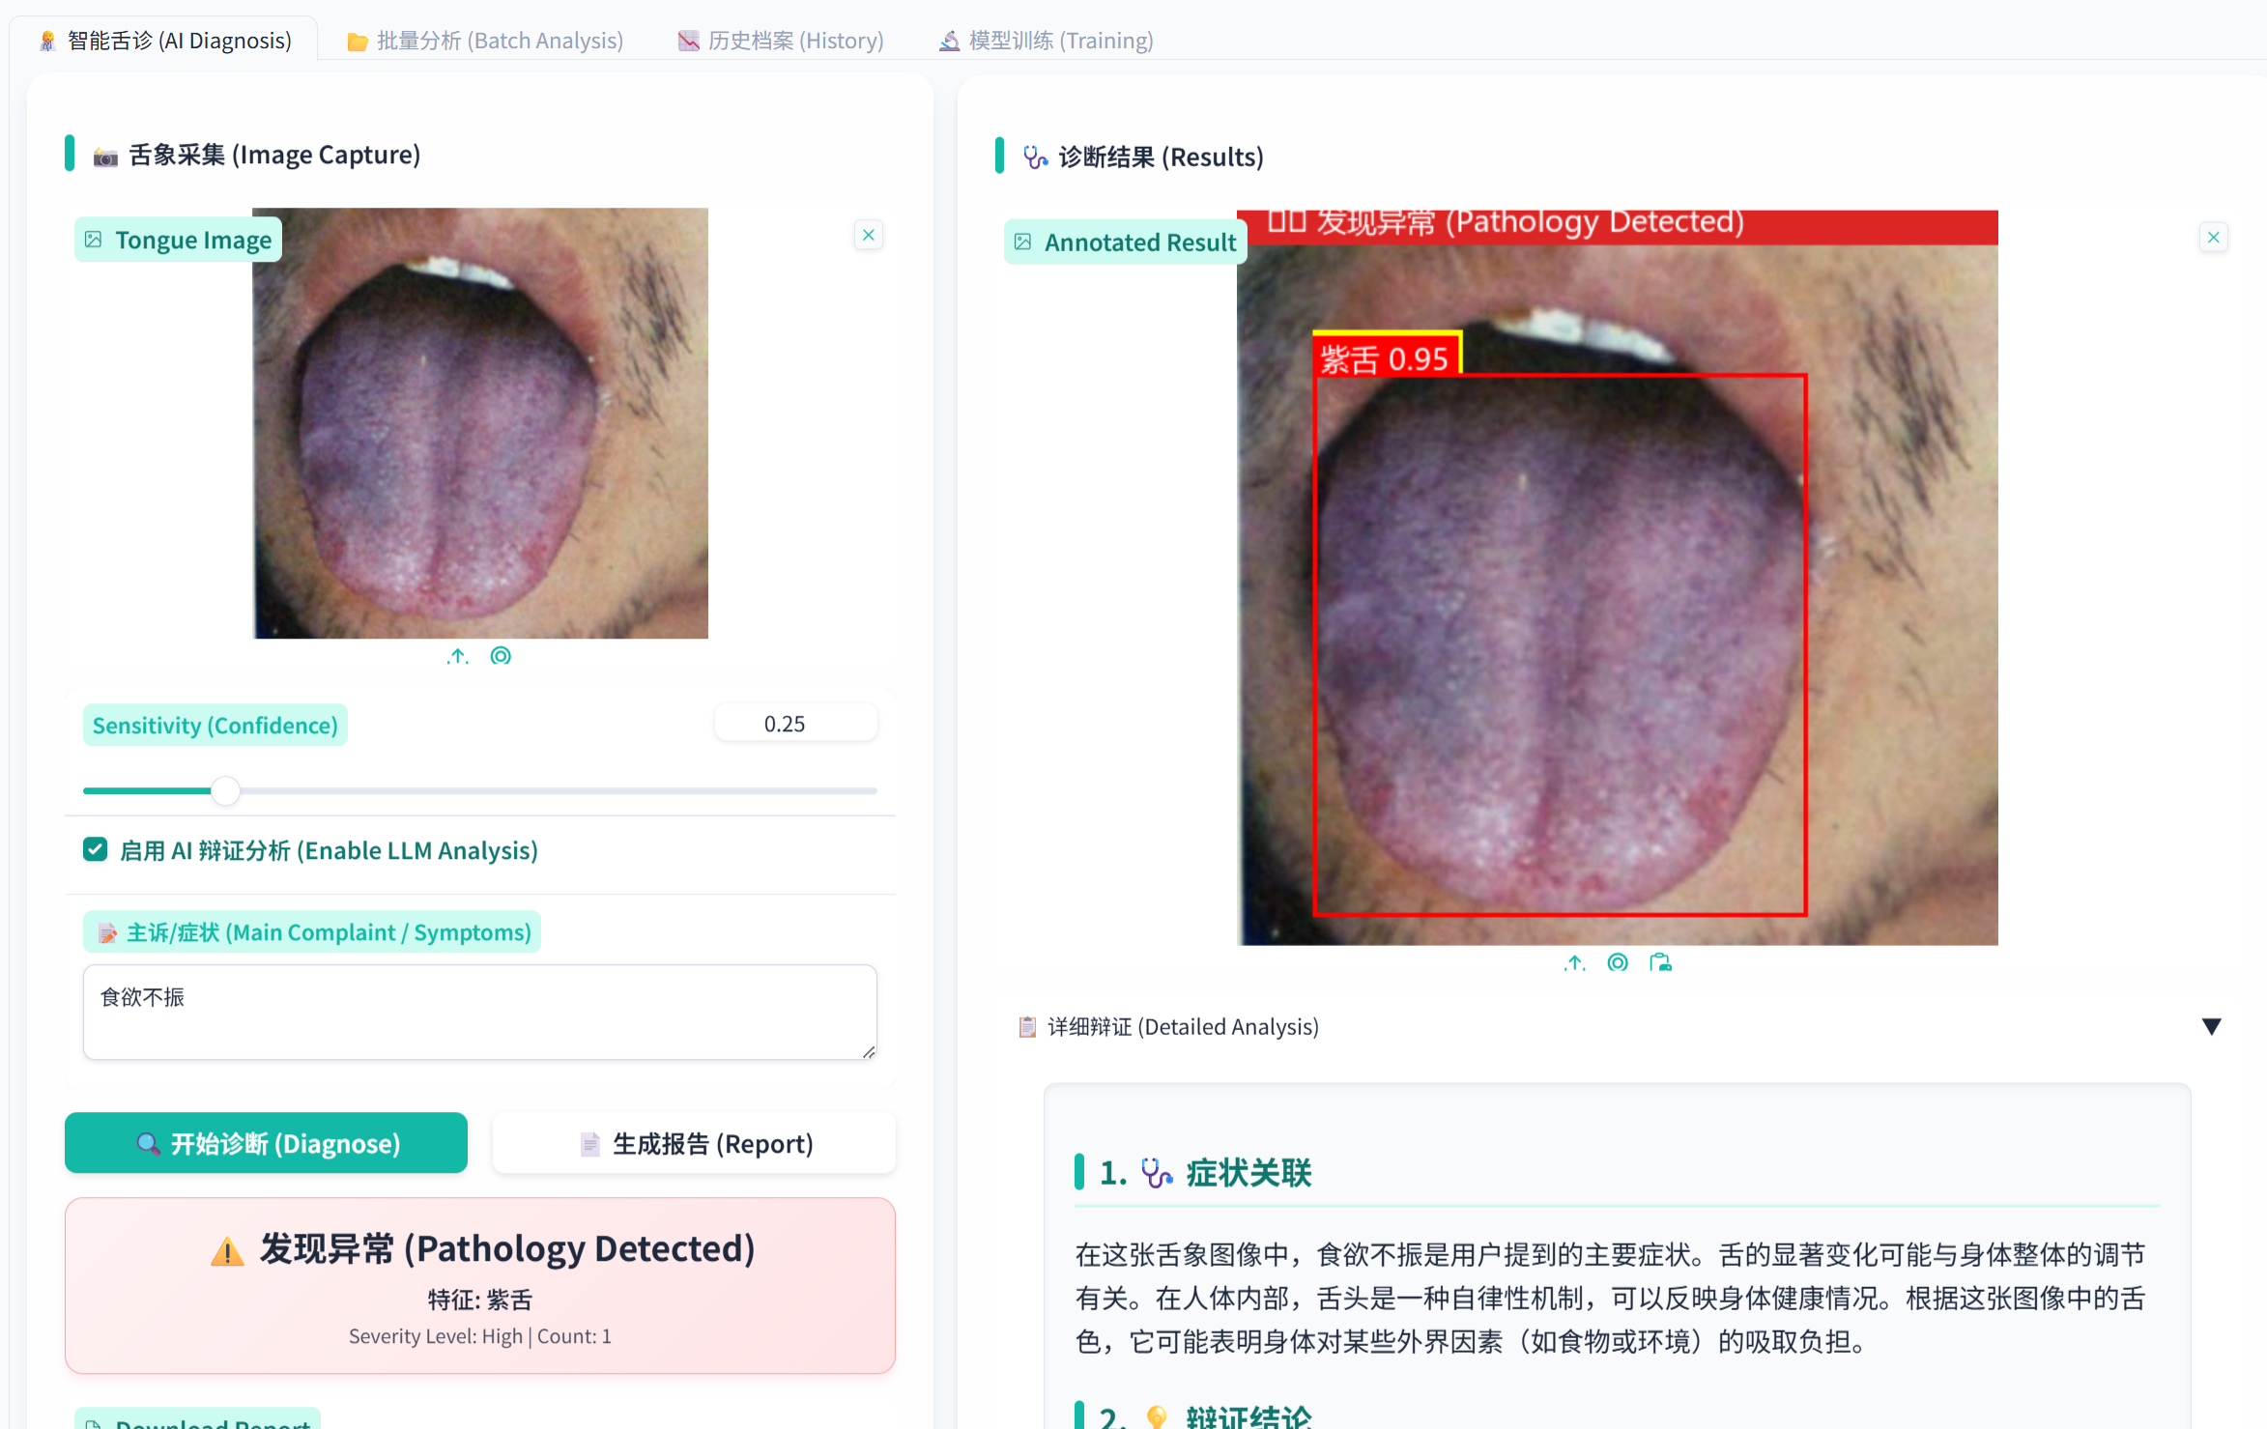The image size is (2267, 1429).
Task: Switch to the History tab
Action: (x=780, y=40)
